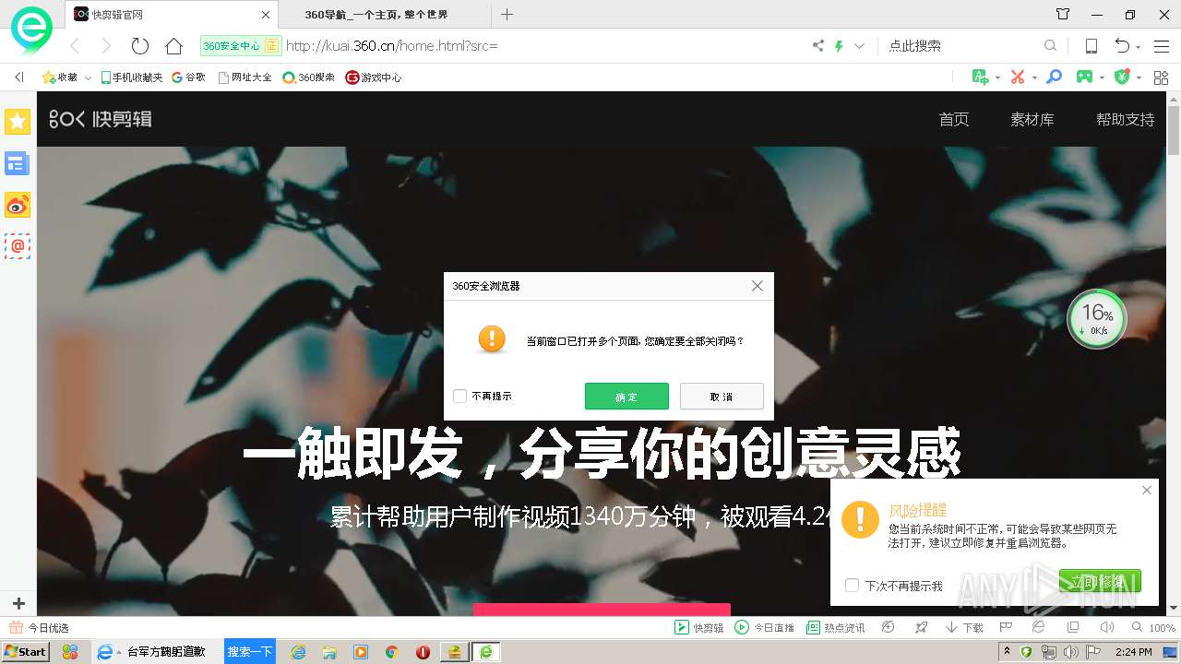Go to the browser home page icon

(173, 46)
